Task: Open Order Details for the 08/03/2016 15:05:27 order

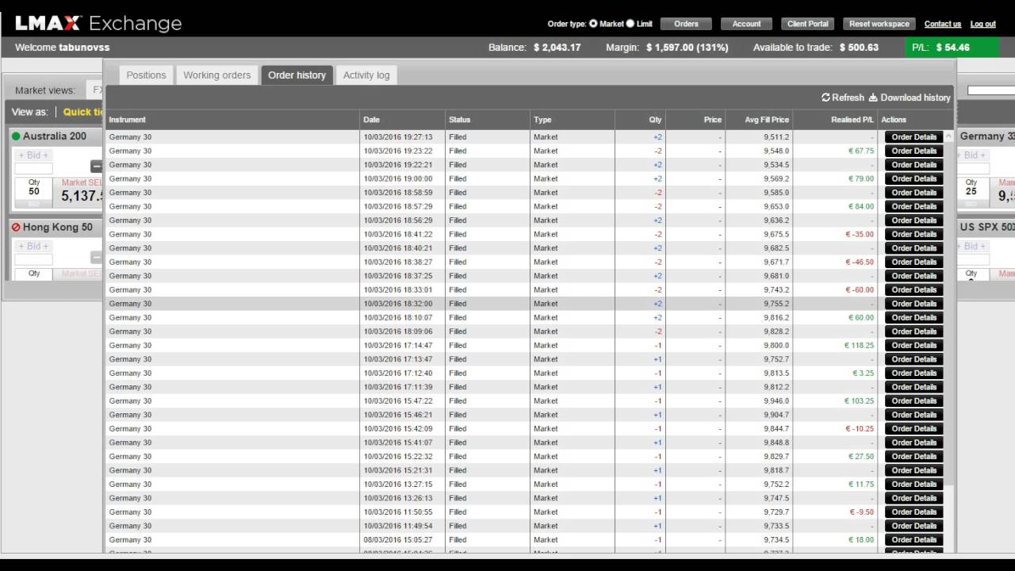Action: point(913,539)
